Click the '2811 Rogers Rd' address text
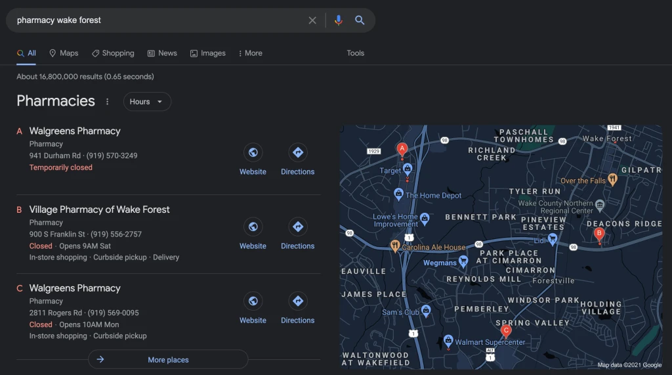The height and width of the screenshot is (375, 672). click(56, 313)
